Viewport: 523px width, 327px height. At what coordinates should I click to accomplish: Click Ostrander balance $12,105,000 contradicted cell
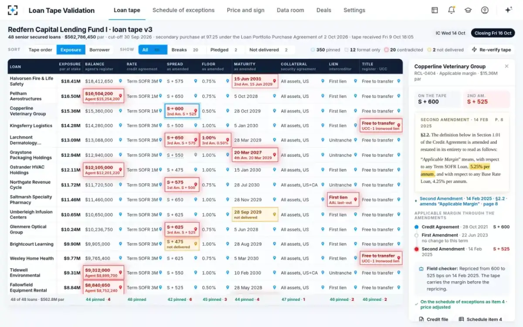point(103,170)
